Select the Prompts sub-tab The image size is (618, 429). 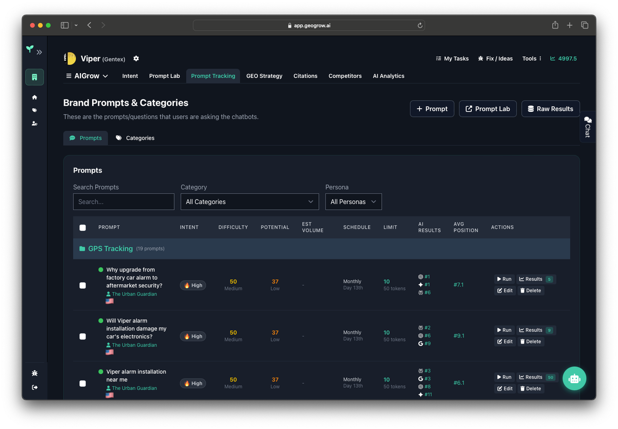click(x=85, y=138)
